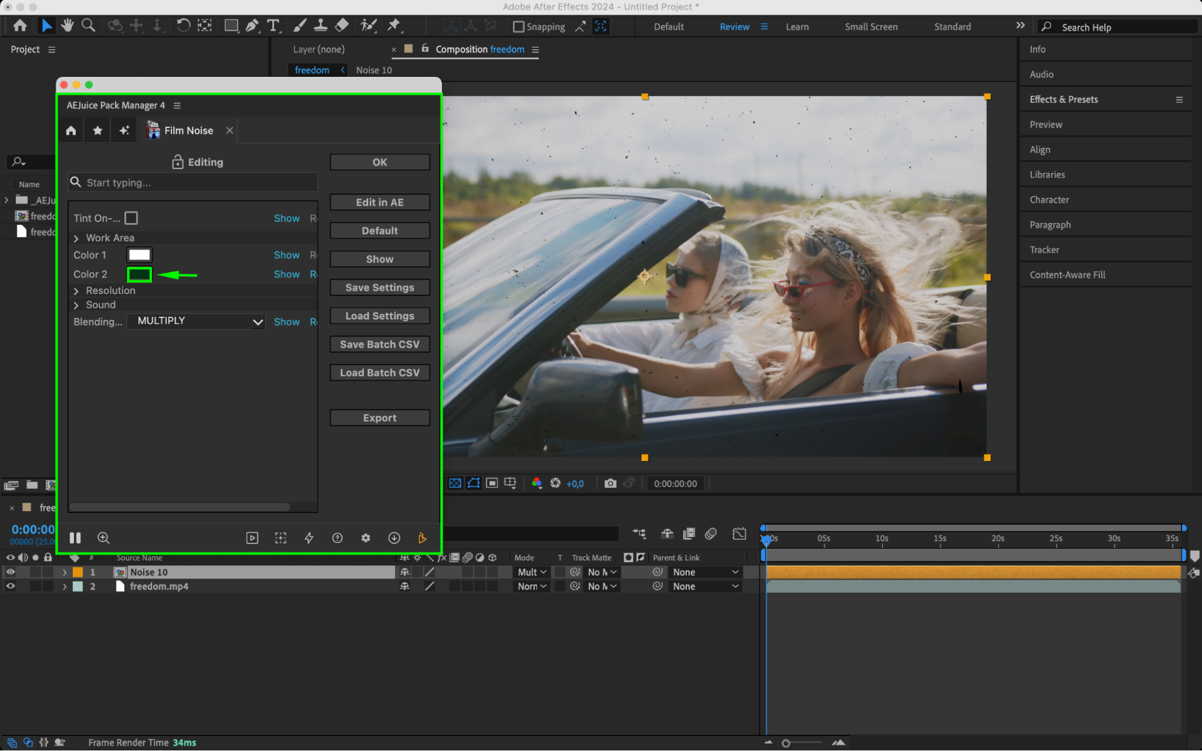This screenshot has height=751, width=1202.
Task: Select the Pen tool in the toolbar
Action: tap(252, 25)
